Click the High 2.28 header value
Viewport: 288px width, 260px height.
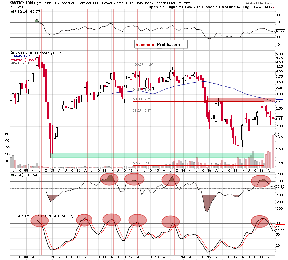click(175, 7)
